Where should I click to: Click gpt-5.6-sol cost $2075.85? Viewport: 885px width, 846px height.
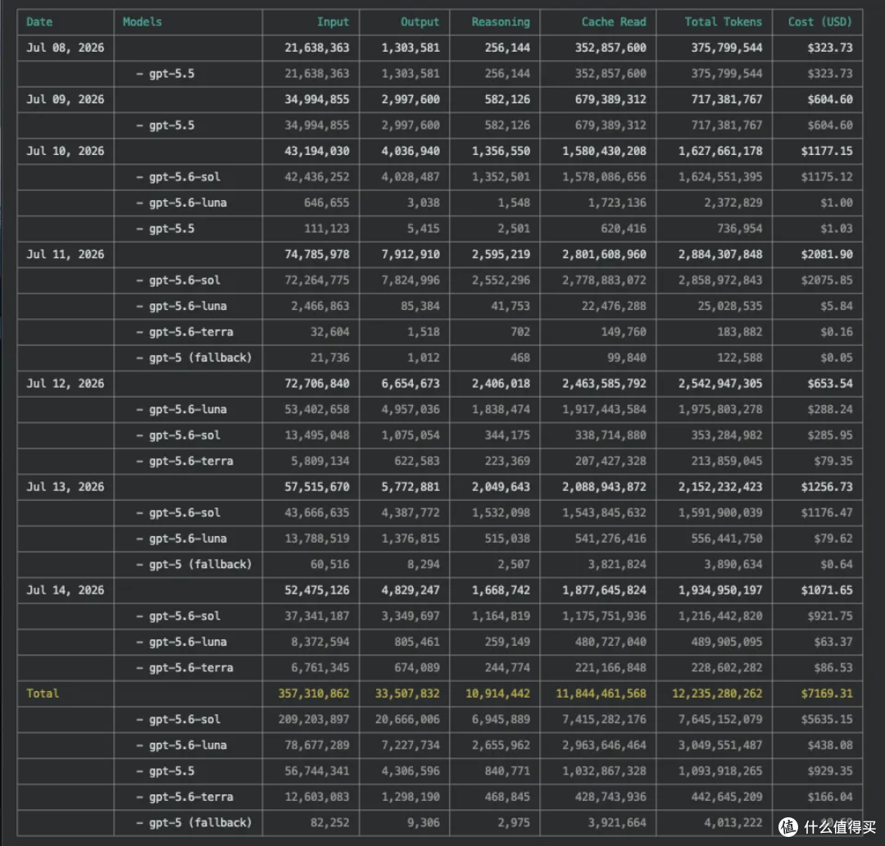[826, 280]
